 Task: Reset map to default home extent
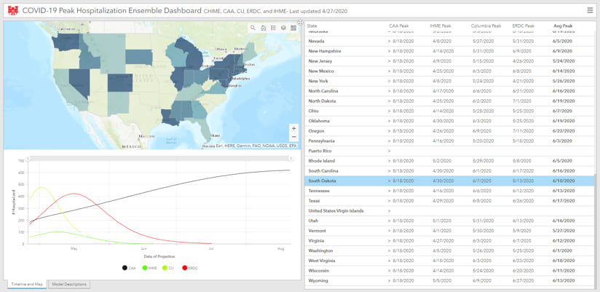coord(264,28)
